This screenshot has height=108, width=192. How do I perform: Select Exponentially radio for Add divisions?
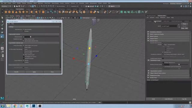(x=23, y=29)
